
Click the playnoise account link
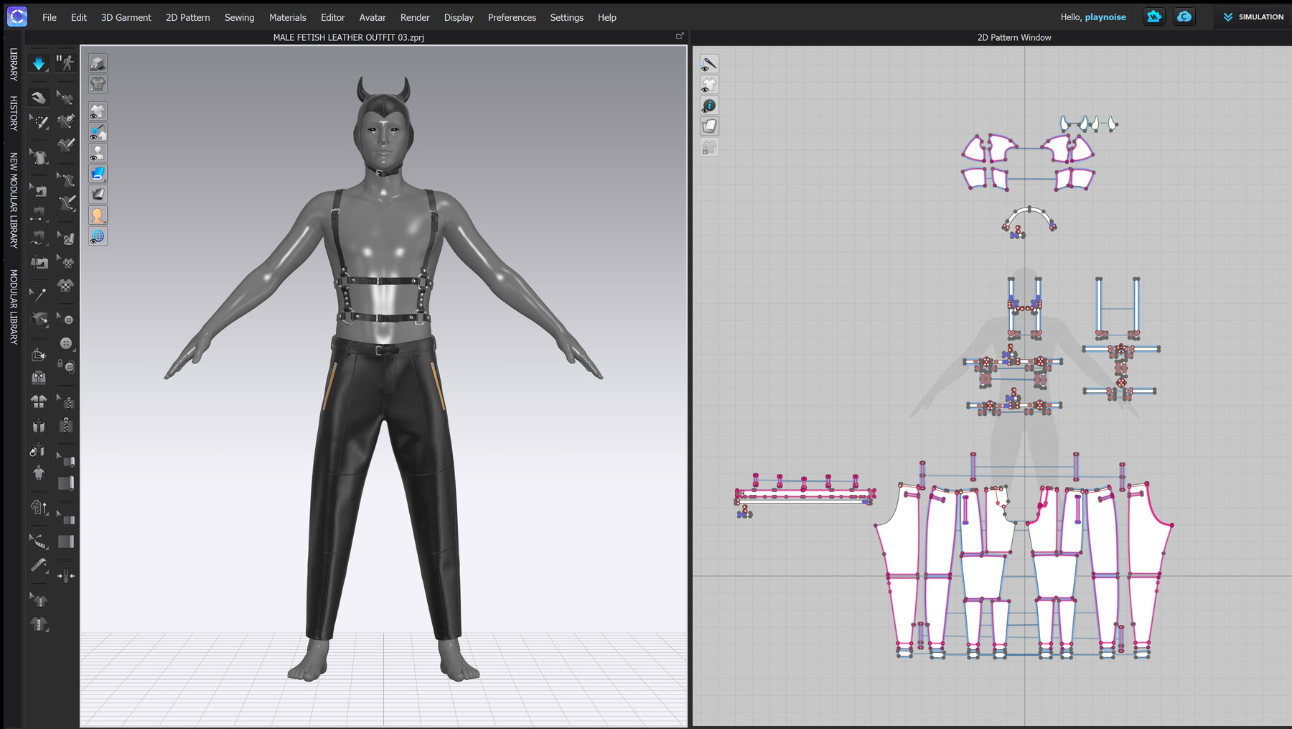click(1105, 17)
